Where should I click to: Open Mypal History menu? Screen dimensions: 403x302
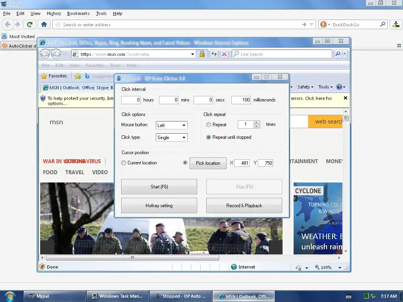[x=54, y=13]
